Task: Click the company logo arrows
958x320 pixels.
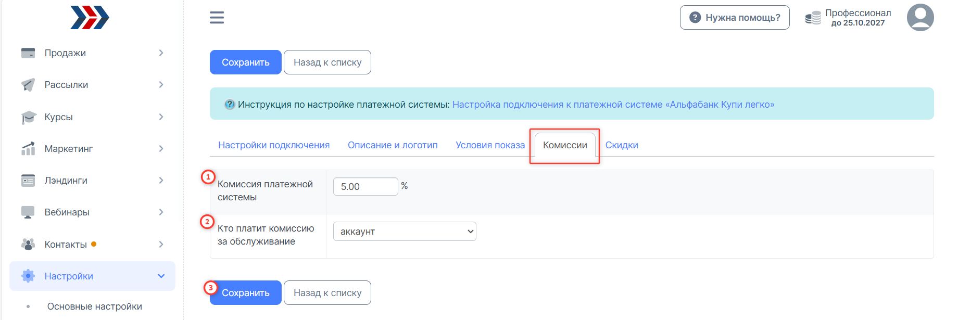Action: pyautogui.click(x=90, y=18)
